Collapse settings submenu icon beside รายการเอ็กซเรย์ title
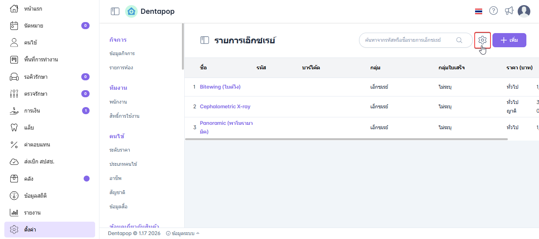Image resolution: width=539 pixels, height=239 pixels. click(204, 40)
